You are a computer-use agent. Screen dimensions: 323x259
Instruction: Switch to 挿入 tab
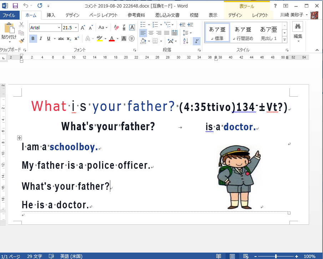pyautogui.click(x=51, y=15)
